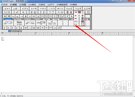Switch to the Matrices tab

[x=37, y=19]
